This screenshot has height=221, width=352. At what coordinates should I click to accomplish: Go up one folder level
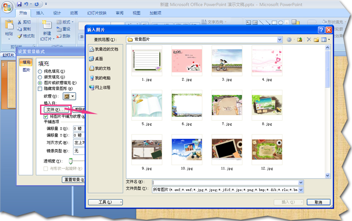(x=299, y=40)
